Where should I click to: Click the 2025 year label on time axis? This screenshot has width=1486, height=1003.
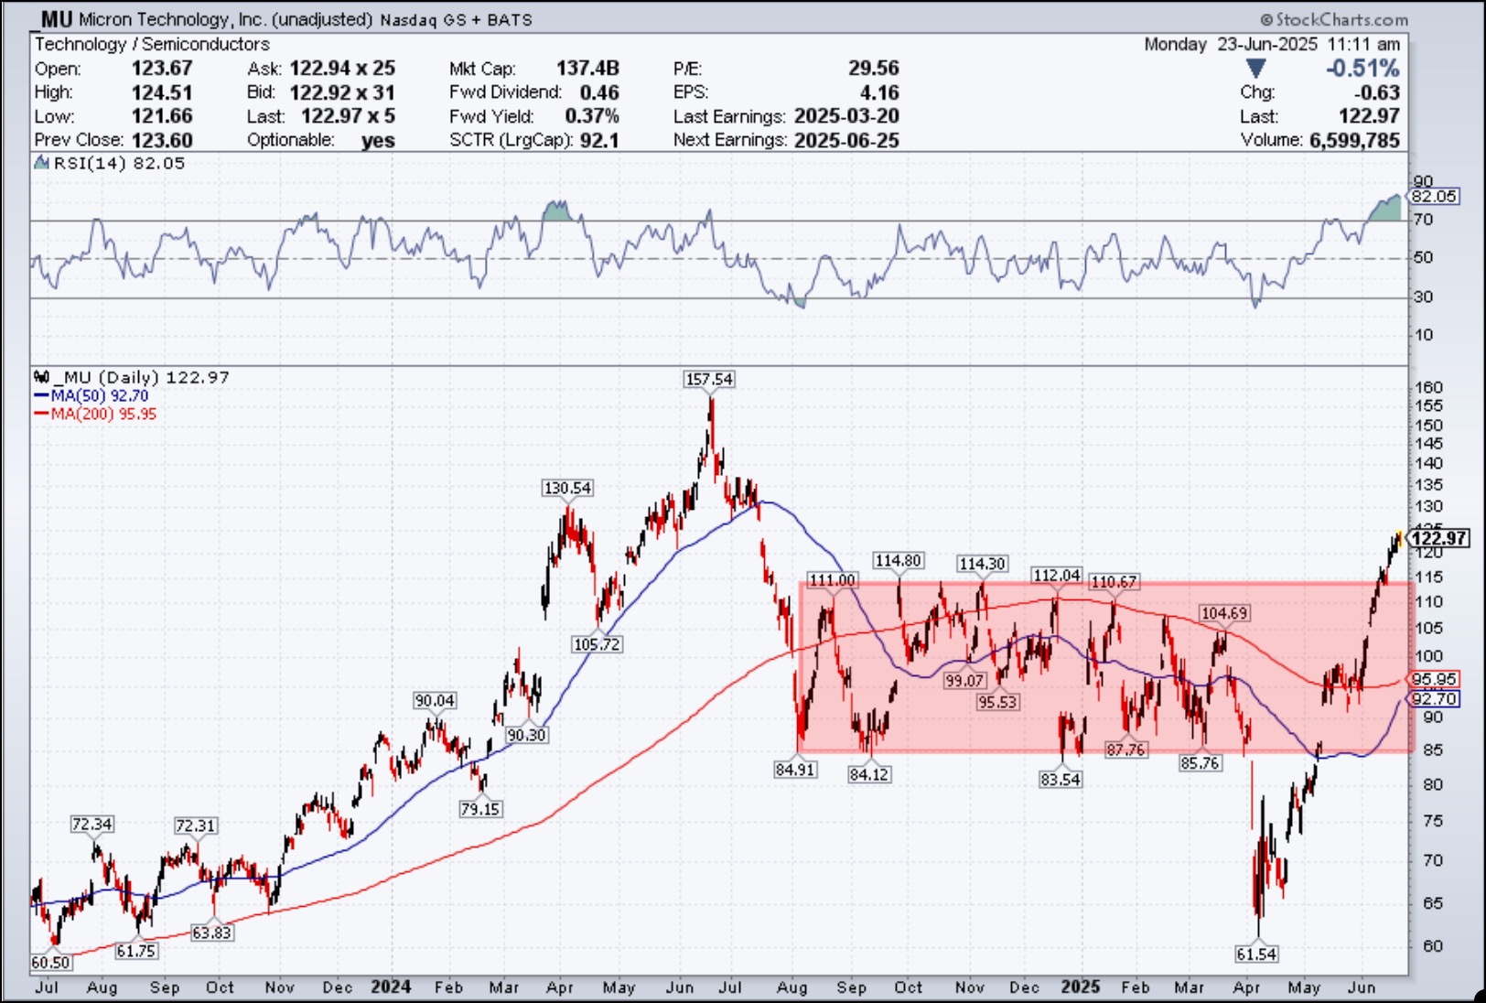pos(1080,987)
